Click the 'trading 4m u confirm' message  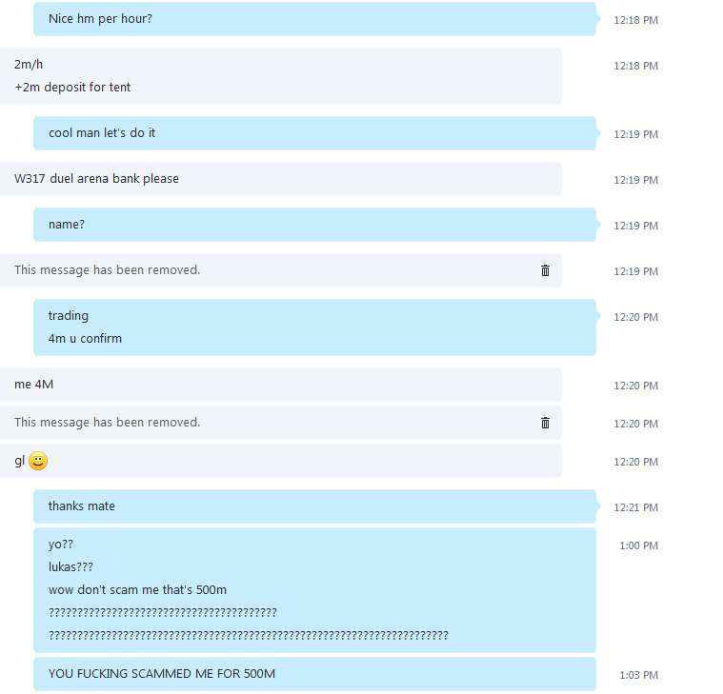click(x=314, y=327)
